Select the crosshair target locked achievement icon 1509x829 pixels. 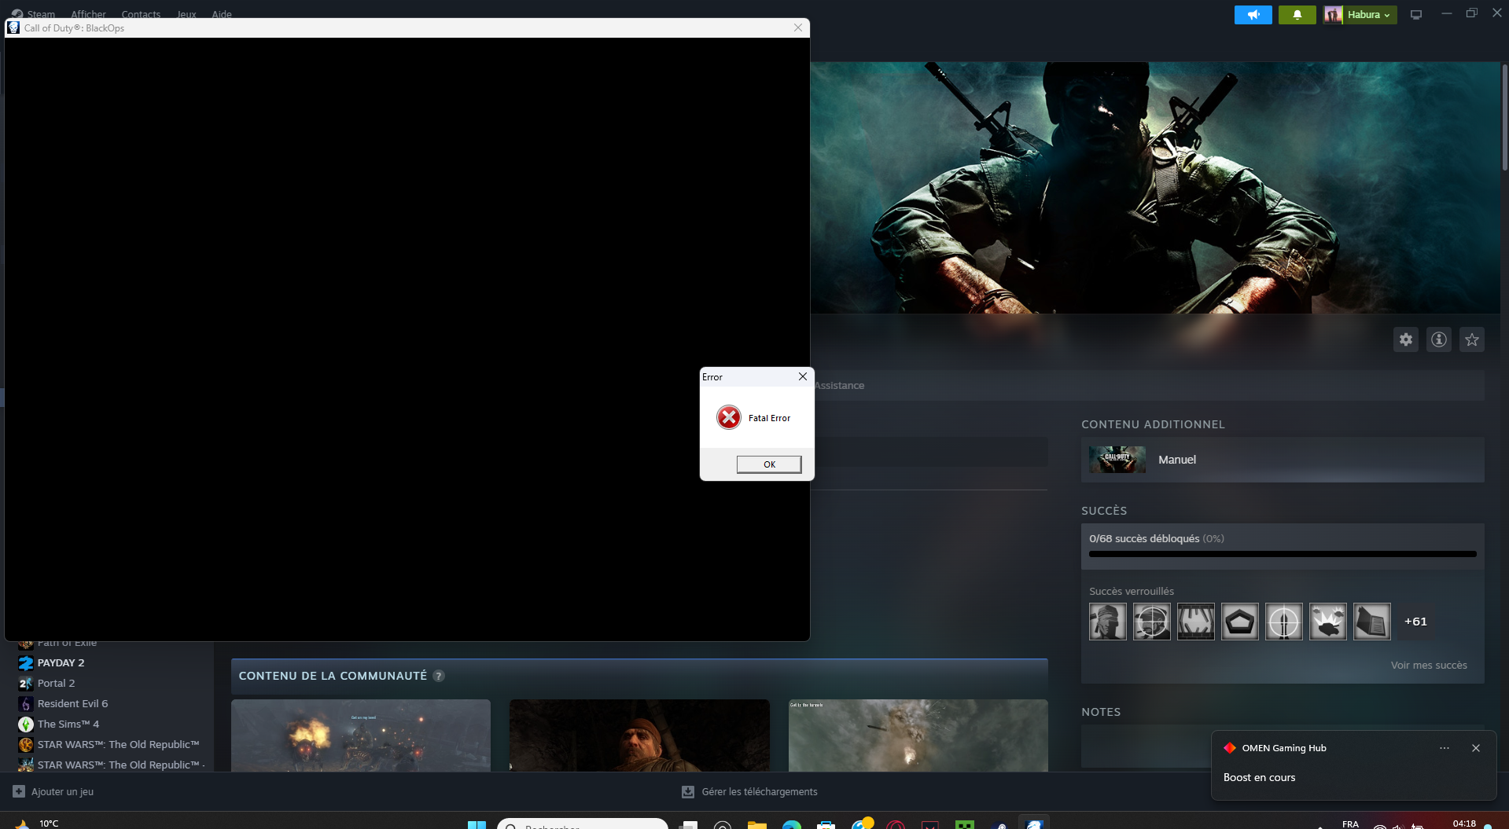pyautogui.click(x=1152, y=622)
